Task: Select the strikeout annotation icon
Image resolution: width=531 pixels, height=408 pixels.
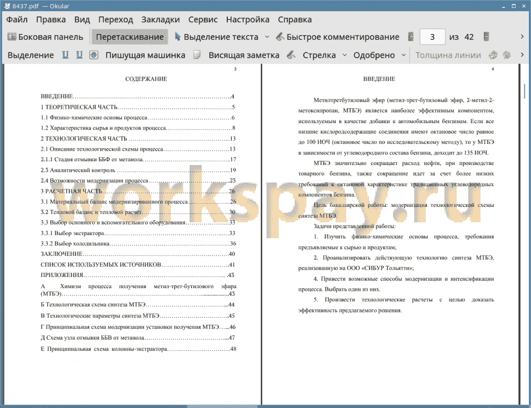Action: [x=94, y=55]
